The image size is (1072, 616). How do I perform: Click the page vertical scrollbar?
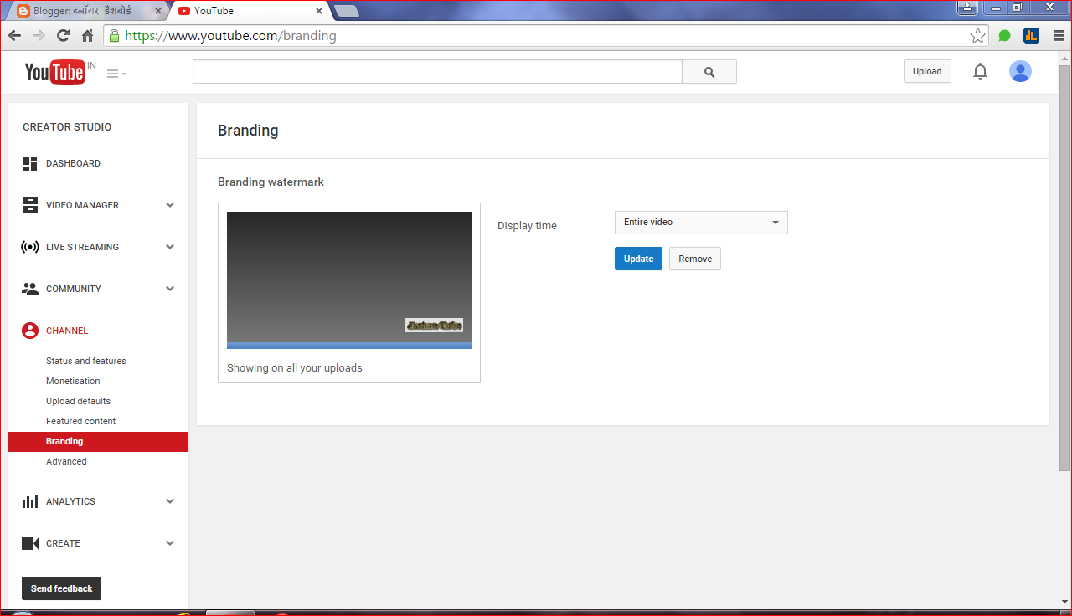[1064, 268]
